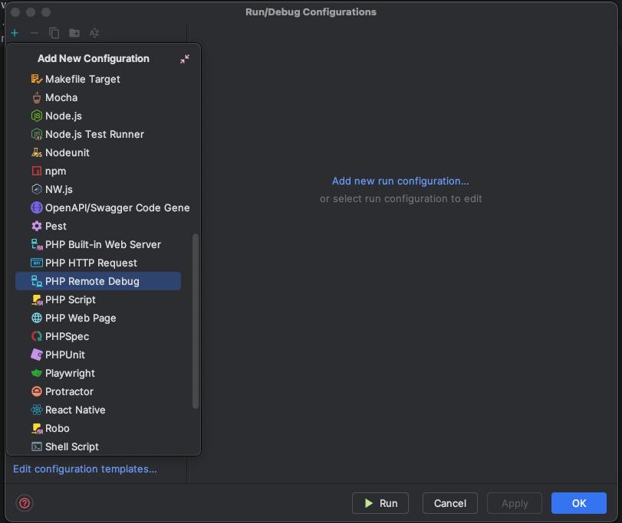
Task: Open the help question mark button
Action: (25, 503)
